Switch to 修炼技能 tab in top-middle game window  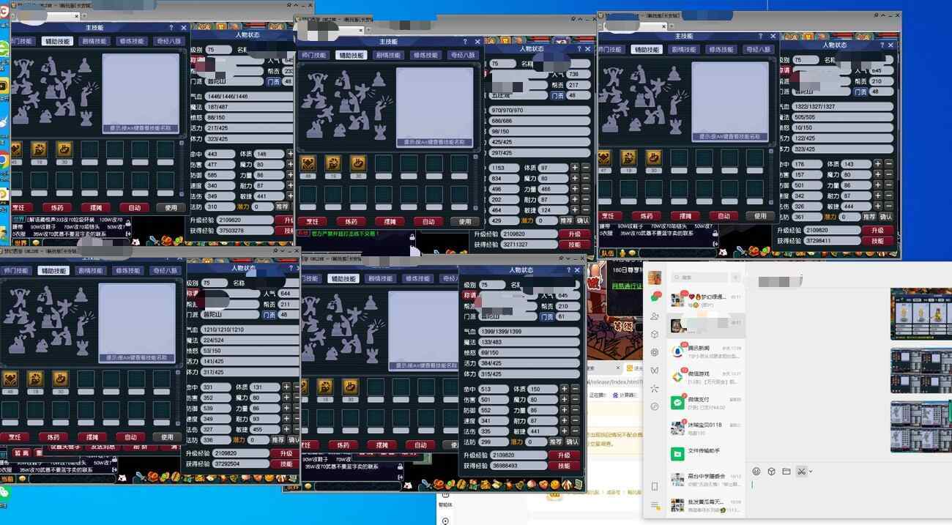426,55
